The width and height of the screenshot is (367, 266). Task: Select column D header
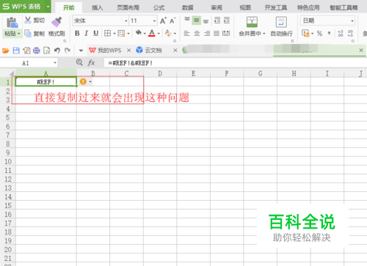(x=160, y=73)
